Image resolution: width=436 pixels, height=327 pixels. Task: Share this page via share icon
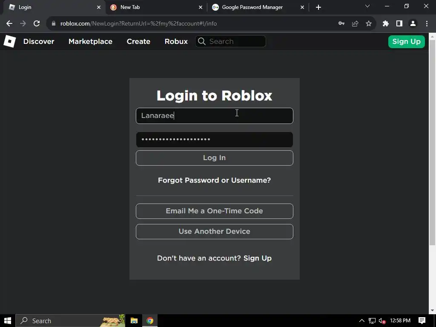[355, 24]
